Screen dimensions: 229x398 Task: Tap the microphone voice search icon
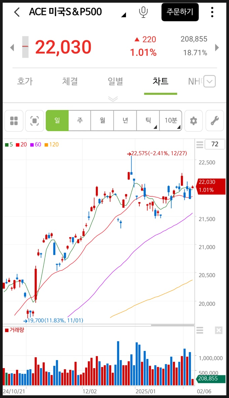(143, 12)
